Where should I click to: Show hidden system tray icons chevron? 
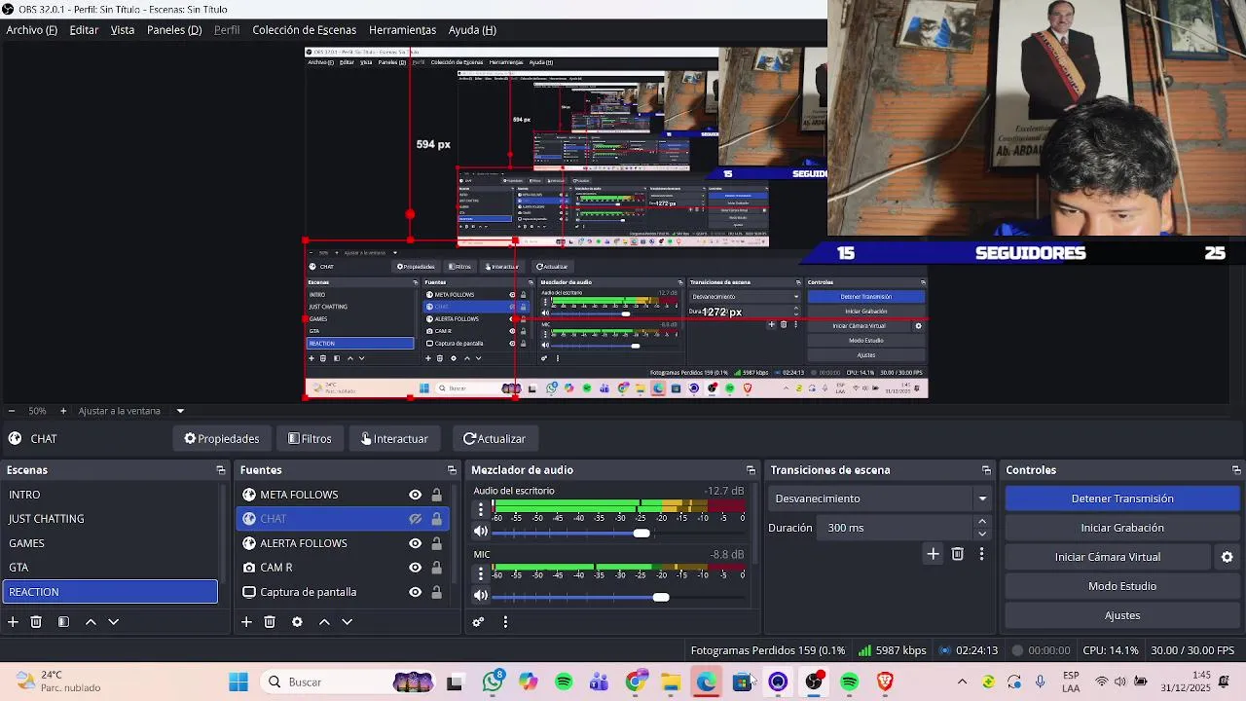962,682
